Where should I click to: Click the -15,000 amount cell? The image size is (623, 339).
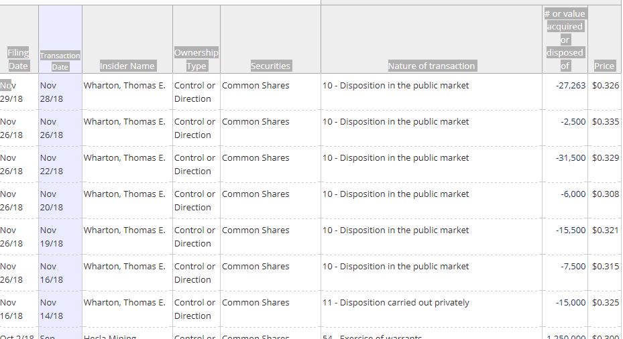pos(568,303)
